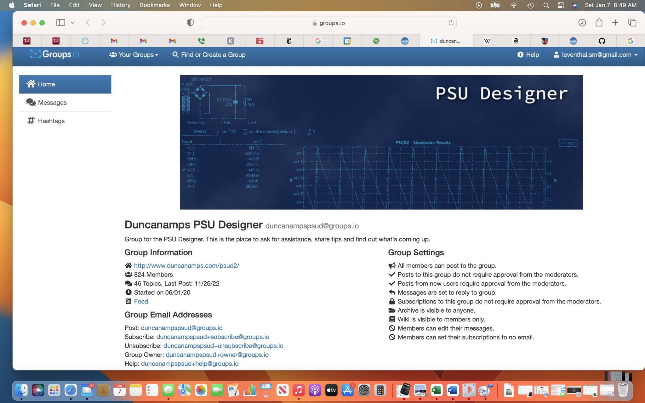Open the Help link in header
The image size is (645, 403).
(528, 55)
